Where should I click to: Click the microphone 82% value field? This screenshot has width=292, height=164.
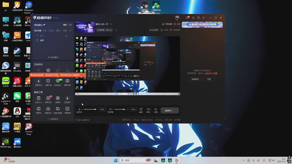tap(103, 109)
